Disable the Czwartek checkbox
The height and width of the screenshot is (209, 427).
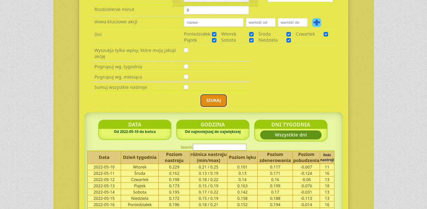pyautogui.click(x=326, y=34)
